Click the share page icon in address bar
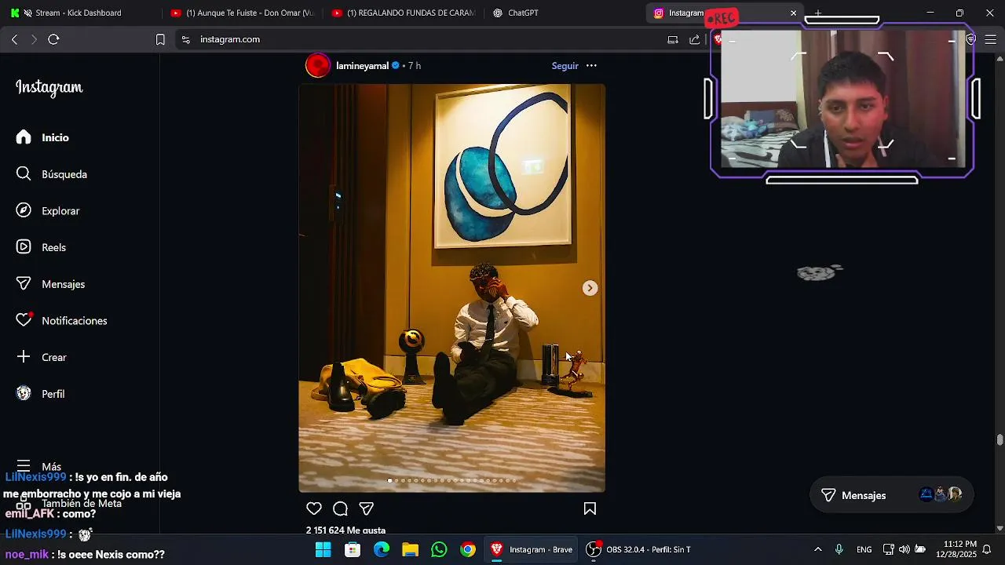This screenshot has width=1005, height=565. click(694, 39)
